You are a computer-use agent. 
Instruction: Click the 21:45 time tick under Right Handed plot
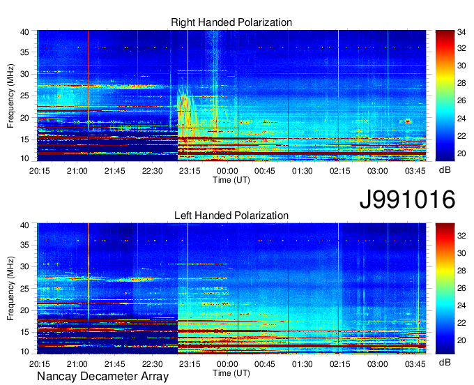pos(114,171)
